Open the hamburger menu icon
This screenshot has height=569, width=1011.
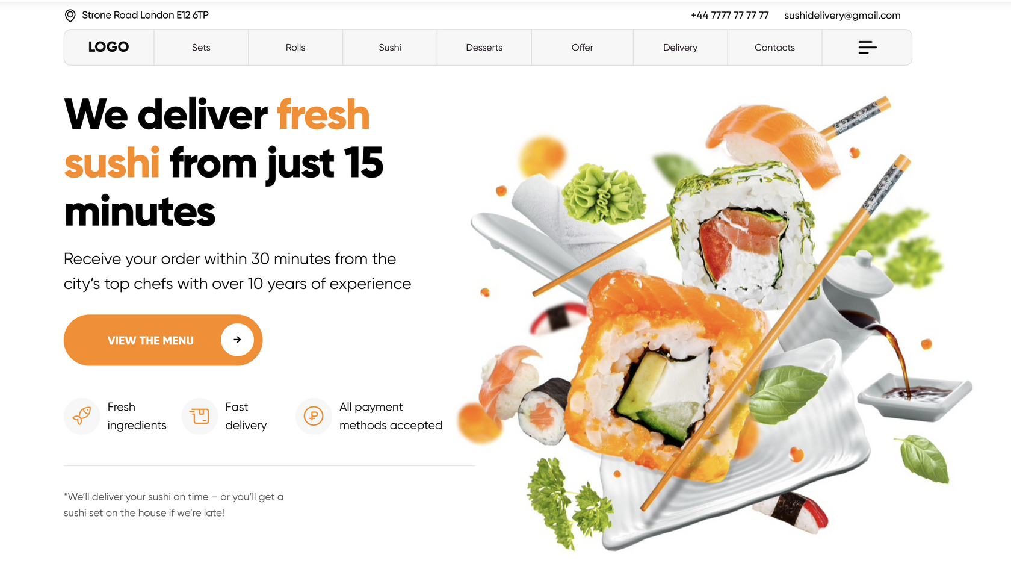click(x=867, y=47)
